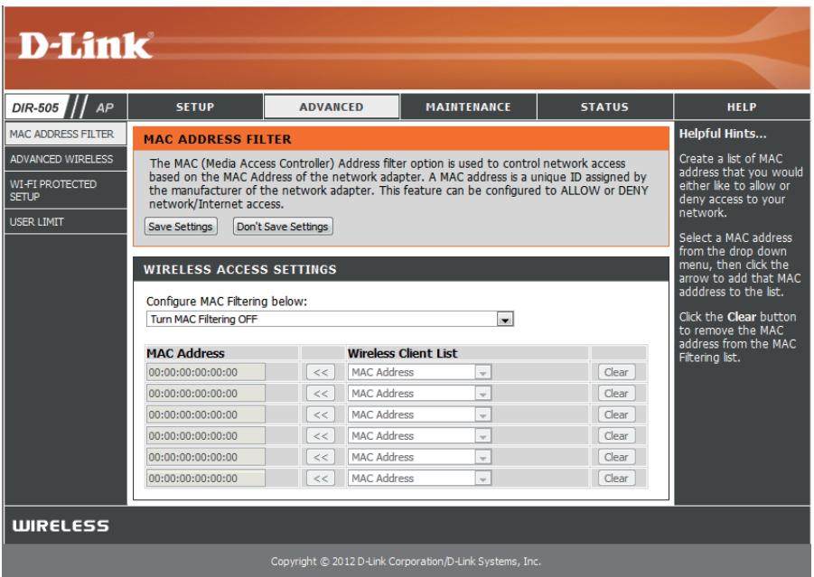Click the Clear button in the third row

(616, 414)
